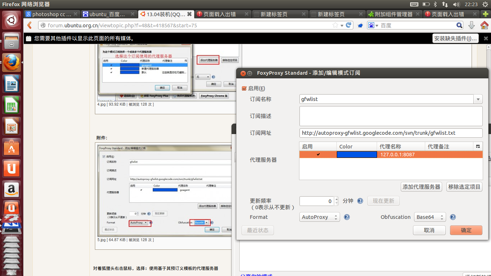Click the 订阅描述 description text box

[x=391, y=116]
